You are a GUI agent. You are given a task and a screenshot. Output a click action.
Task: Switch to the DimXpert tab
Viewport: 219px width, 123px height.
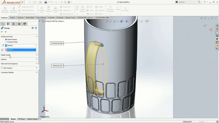point(60,17)
